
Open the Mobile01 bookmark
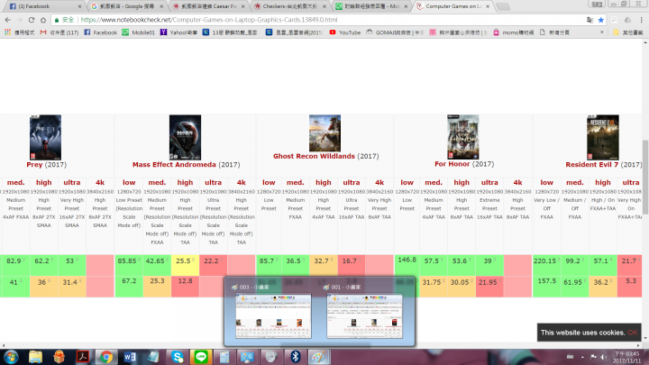click(x=138, y=32)
